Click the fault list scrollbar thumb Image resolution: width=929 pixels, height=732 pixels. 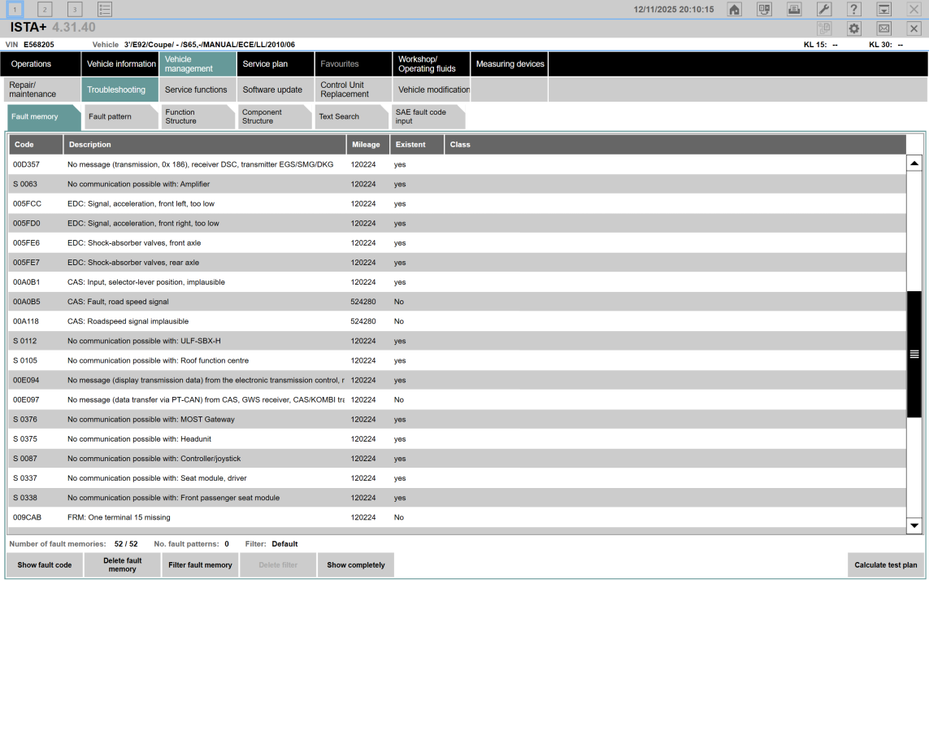point(914,354)
